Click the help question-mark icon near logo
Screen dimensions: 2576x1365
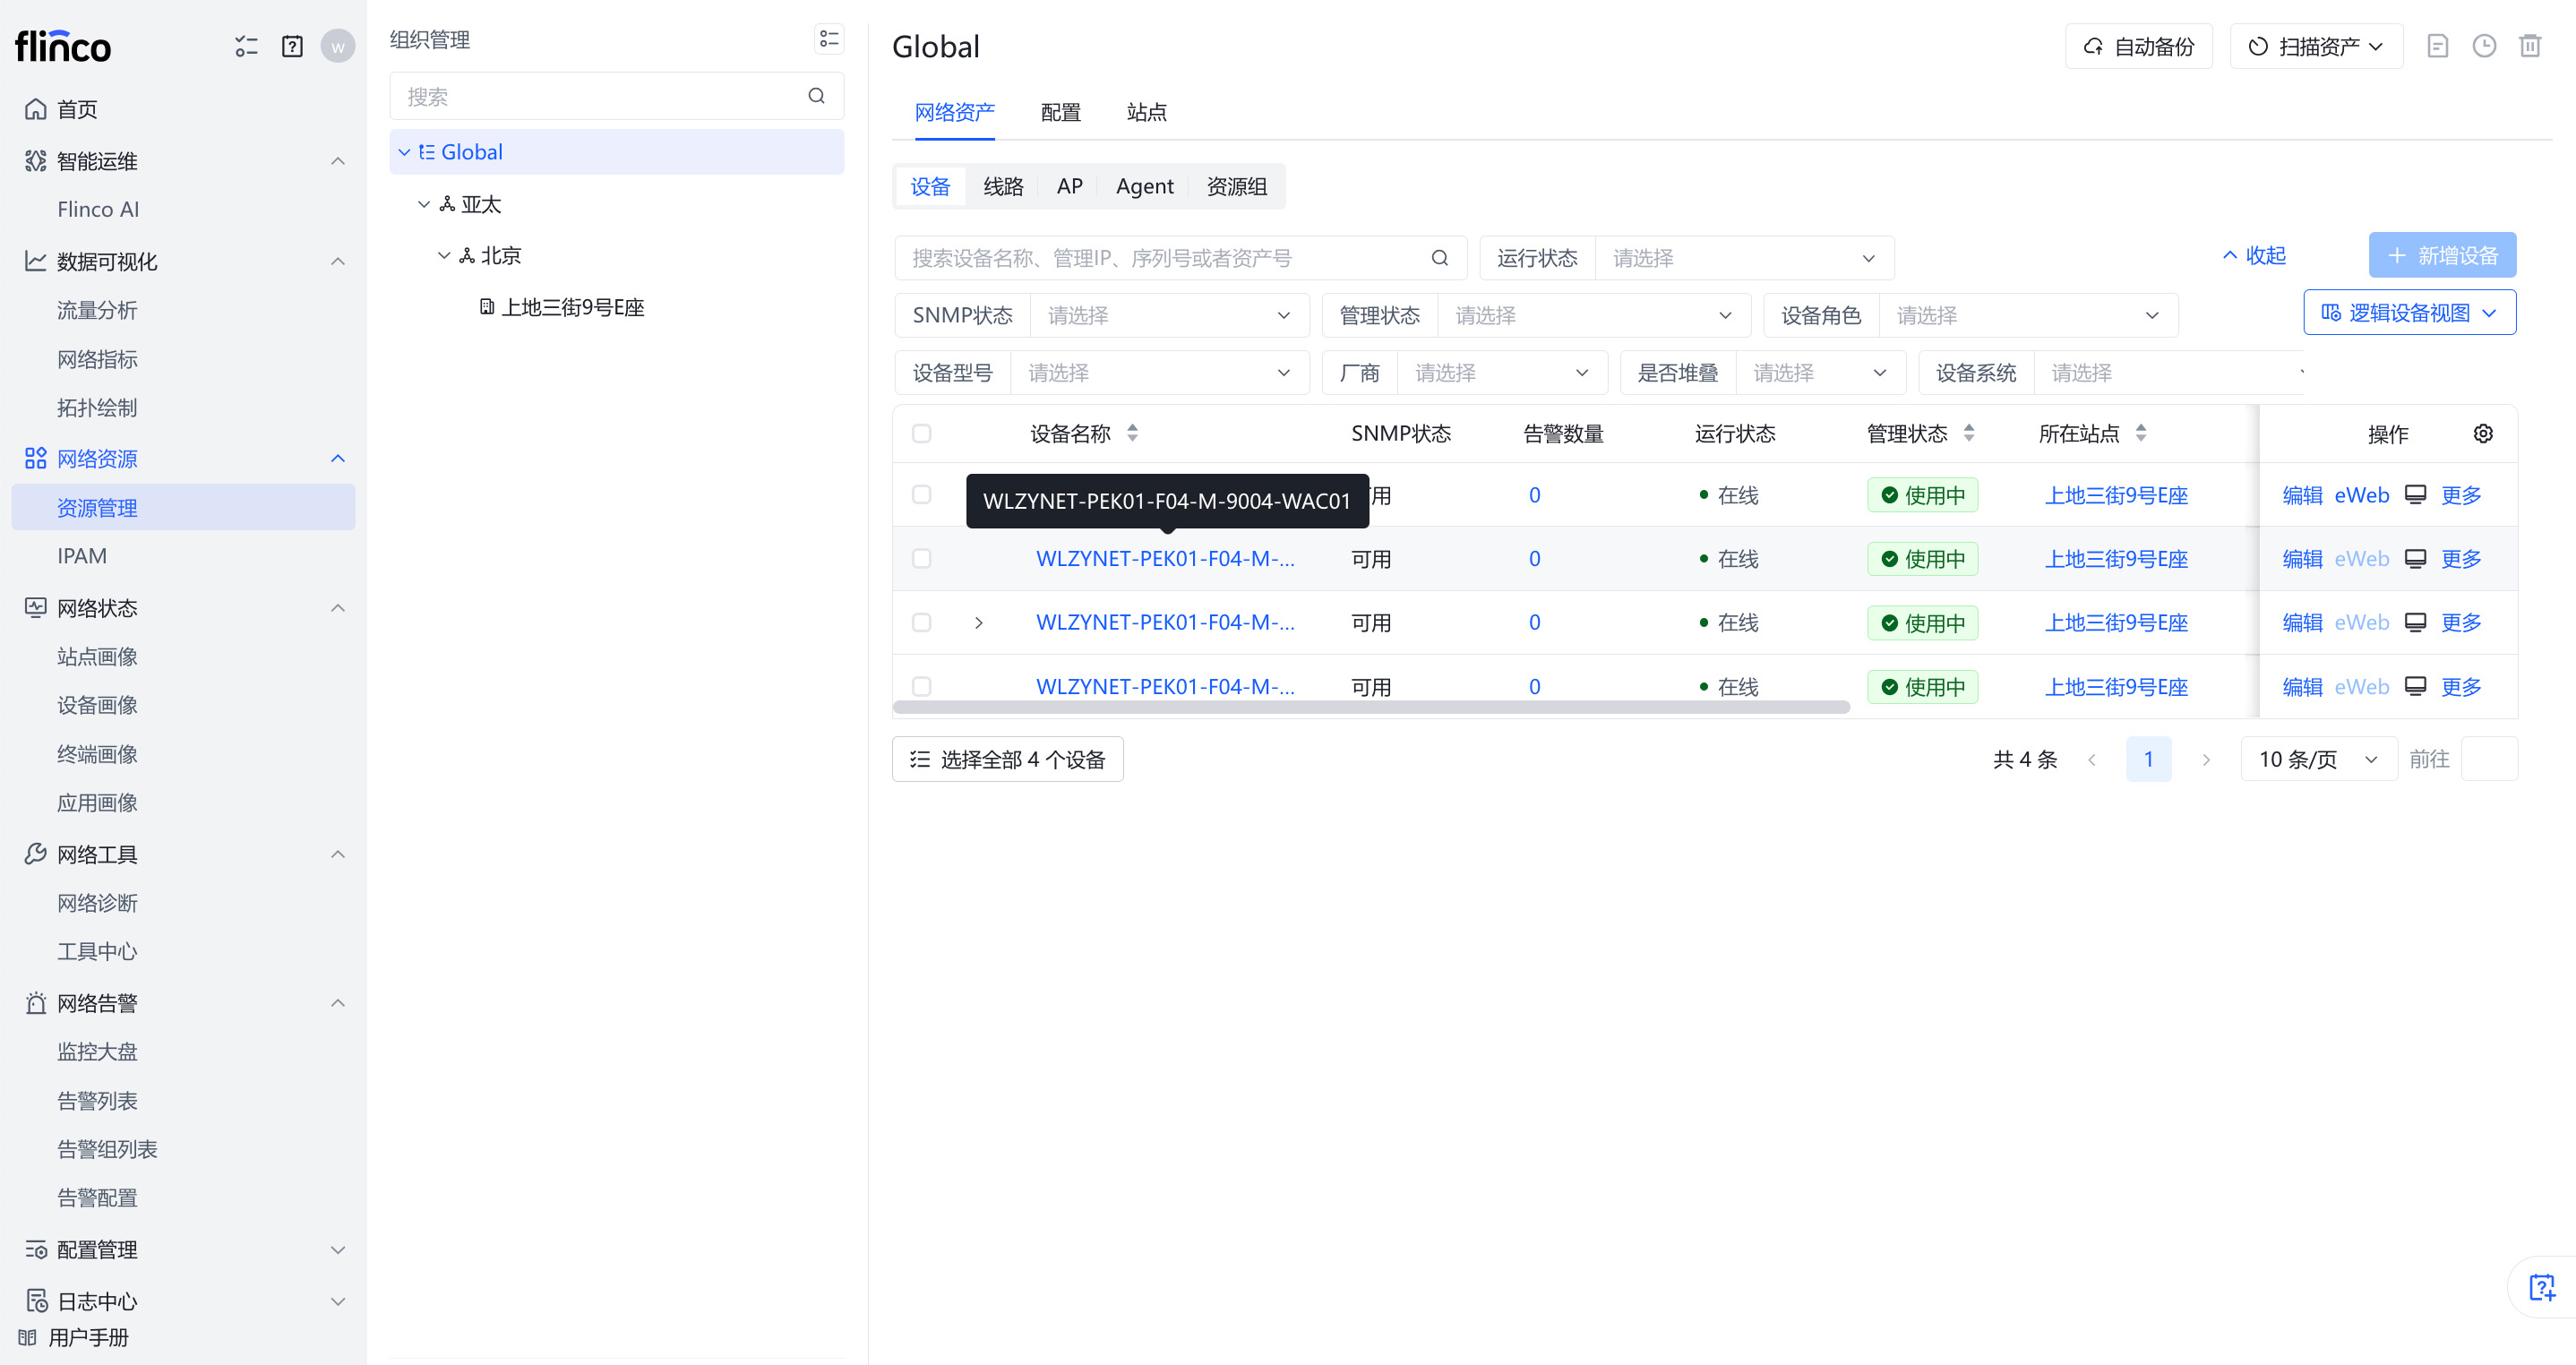point(292,46)
